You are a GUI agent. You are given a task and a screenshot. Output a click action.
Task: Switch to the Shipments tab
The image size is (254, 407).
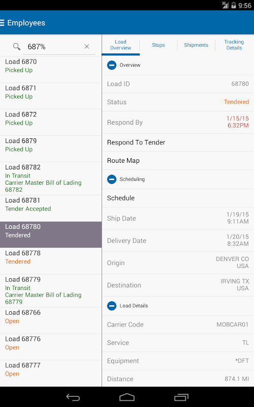click(196, 45)
